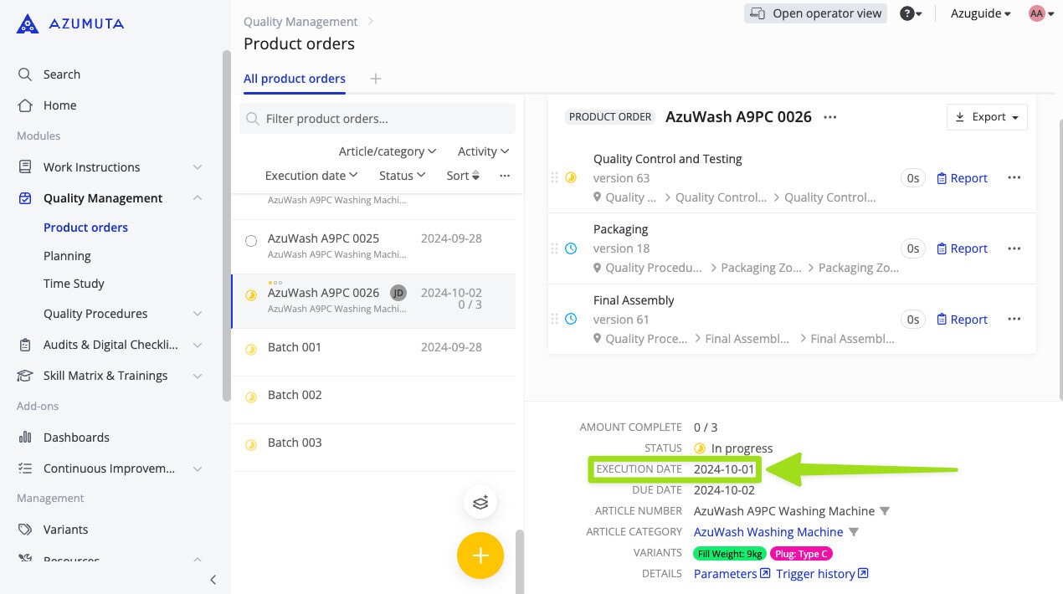Click the Report link for Final Assembly
1063x594 pixels.
pyautogui.click(x=961, y=319)
